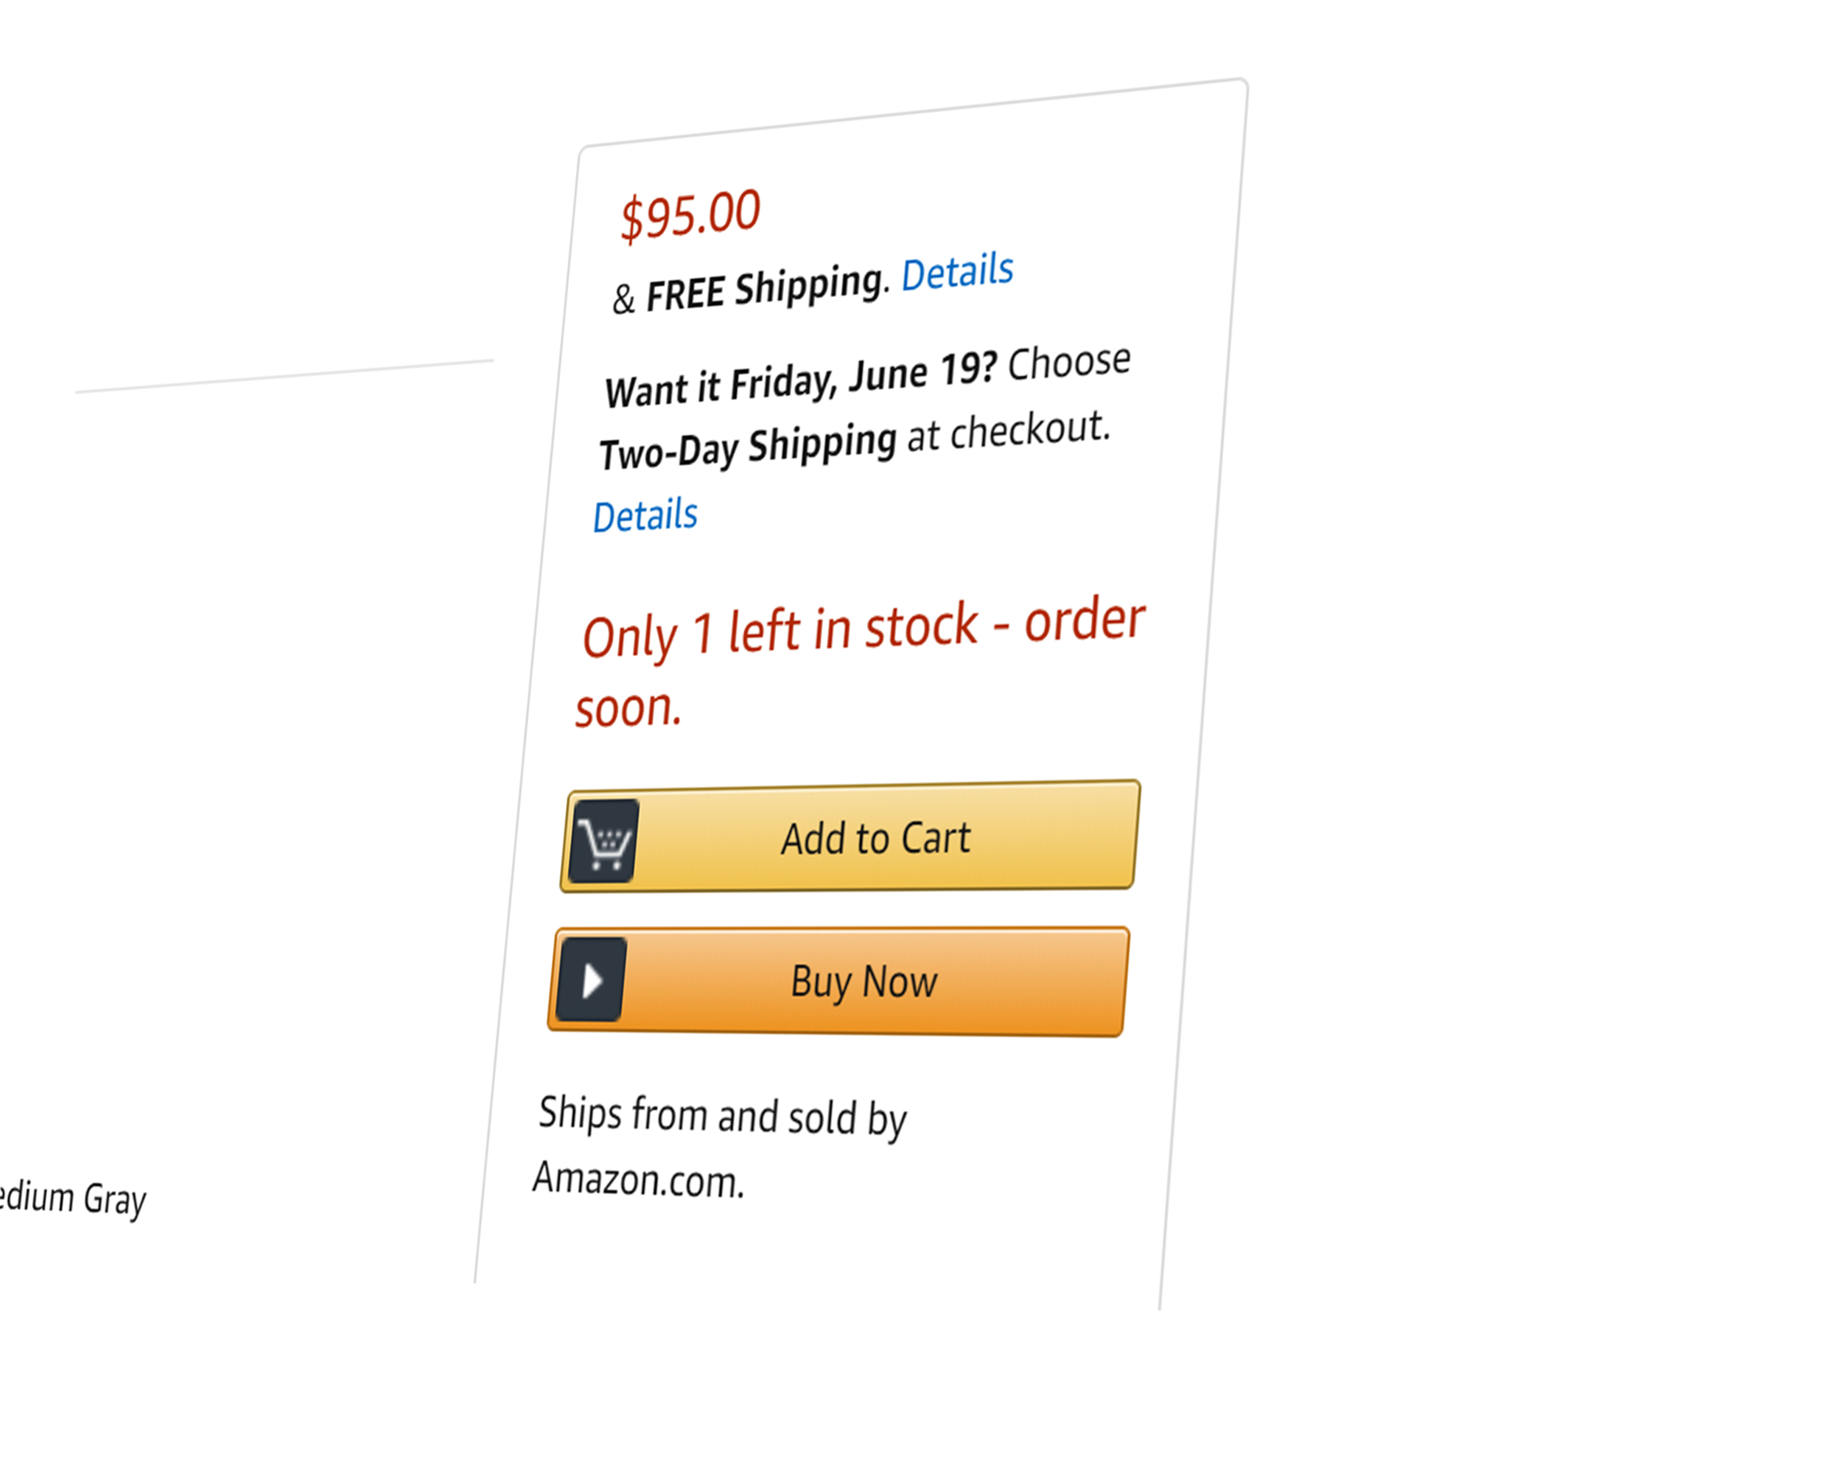Click the at checkout. text
The width and height of the screenshot is (1842, 1474).
(1008, 432)
